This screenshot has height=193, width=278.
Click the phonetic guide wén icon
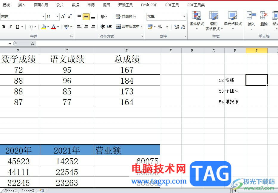coord(66,27)
